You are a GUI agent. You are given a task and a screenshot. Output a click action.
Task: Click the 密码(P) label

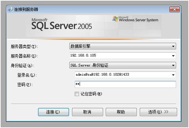[x=25, y=85]
